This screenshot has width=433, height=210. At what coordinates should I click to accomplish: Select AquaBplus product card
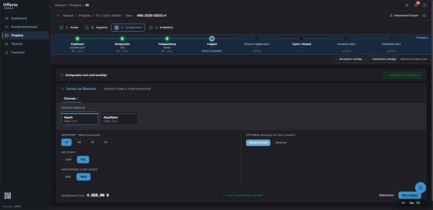tap(119, 118)
